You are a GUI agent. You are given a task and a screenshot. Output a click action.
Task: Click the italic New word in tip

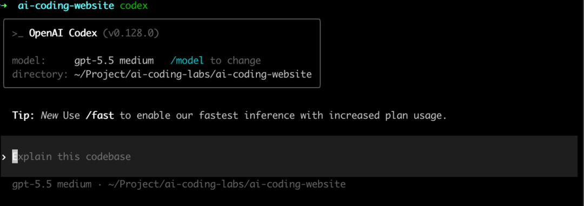point(49,116)
